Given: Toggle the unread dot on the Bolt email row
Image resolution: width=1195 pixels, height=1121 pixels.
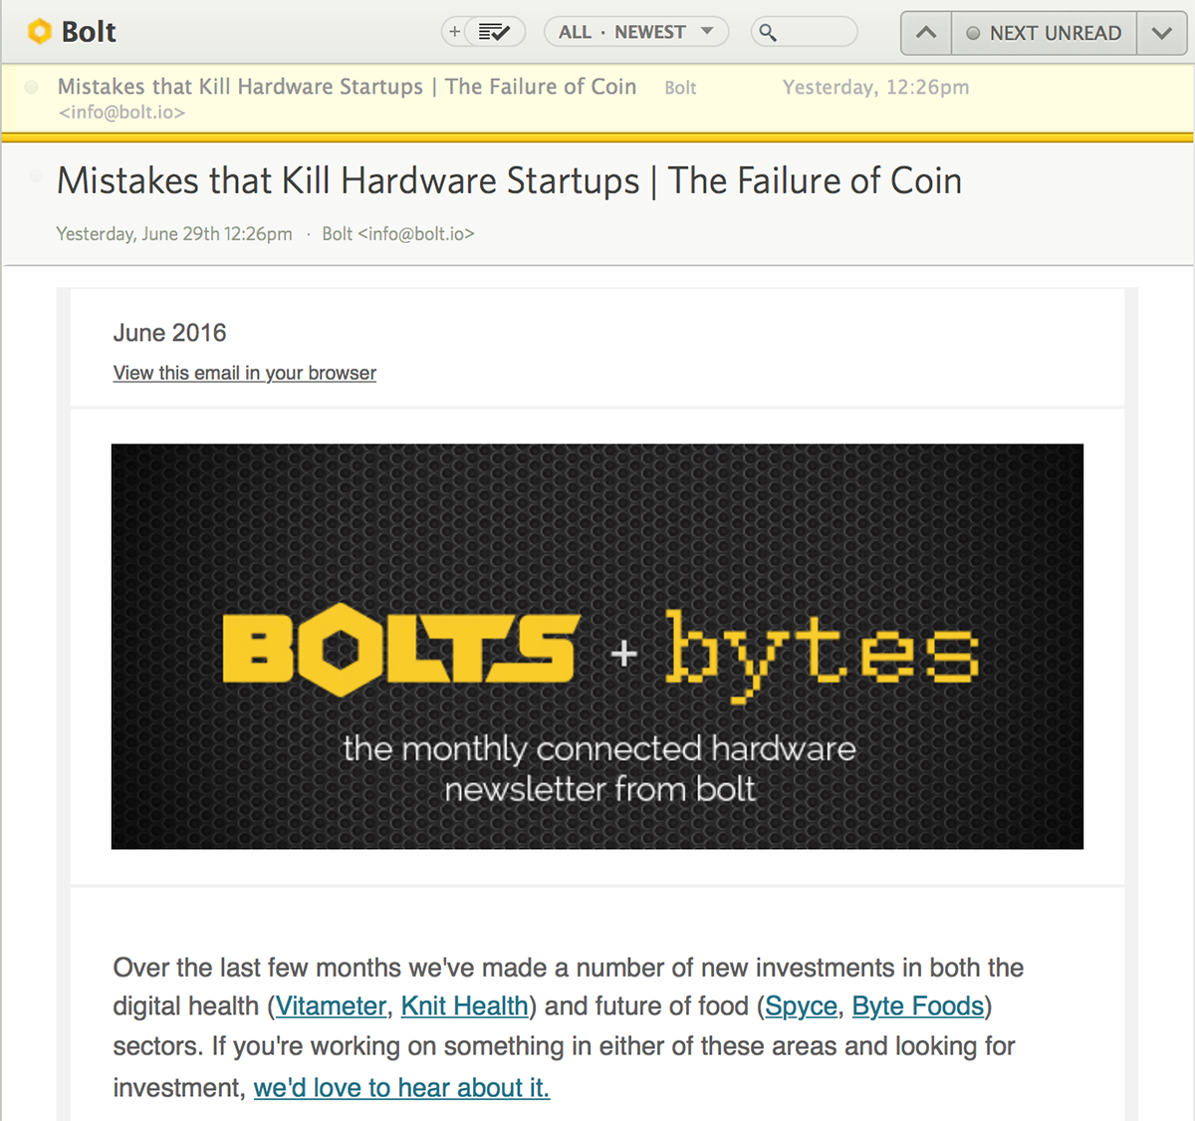Looking at the screenshot, I should (31, 88).
